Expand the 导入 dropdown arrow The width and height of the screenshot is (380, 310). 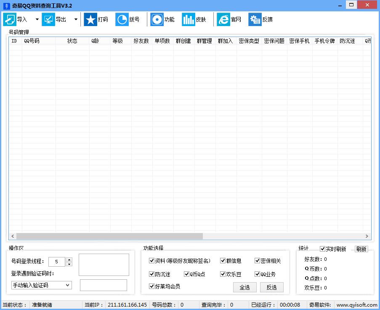(37, 19)
